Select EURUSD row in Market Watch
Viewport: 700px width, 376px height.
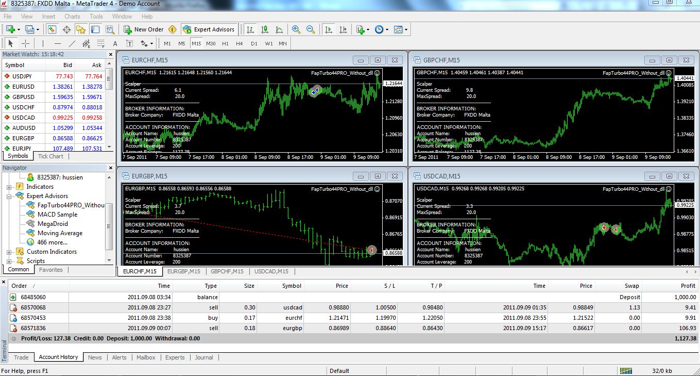coord(54,87)
